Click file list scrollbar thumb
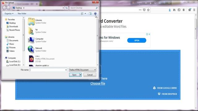The height and width of the screenshot is (111, 198). 97,36
